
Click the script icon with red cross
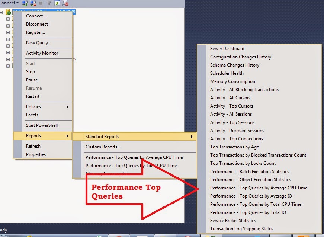point(65,3)
